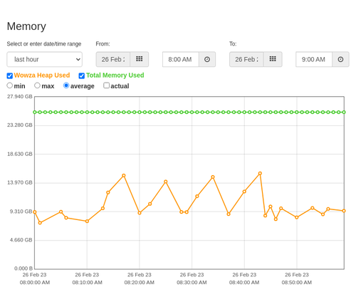
Task: Select the min radio button
Action: click(10, 85)
